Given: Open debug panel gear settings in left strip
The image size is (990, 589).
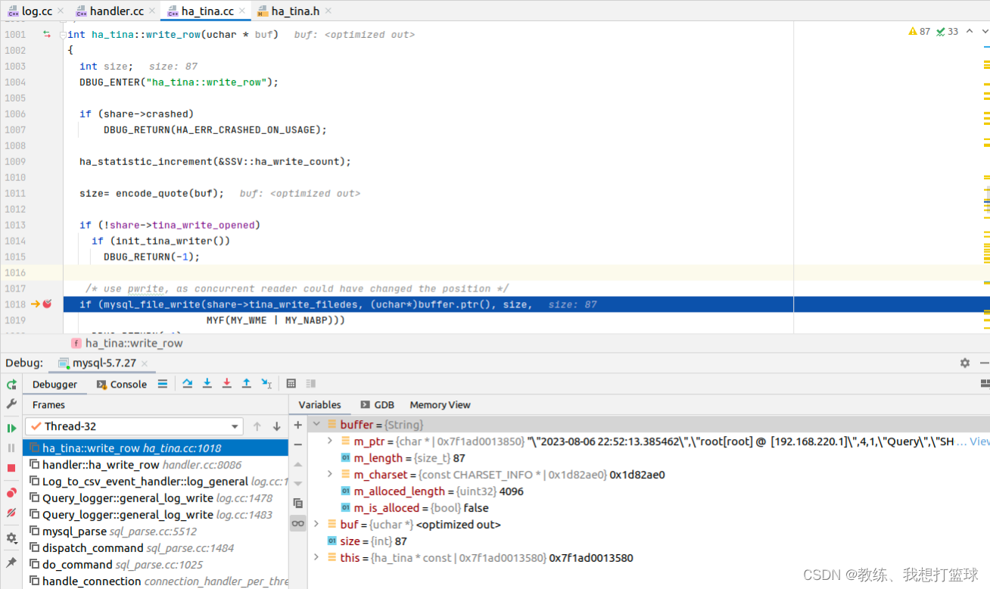Looking at the screenshot, I should [x=11, y=538].
